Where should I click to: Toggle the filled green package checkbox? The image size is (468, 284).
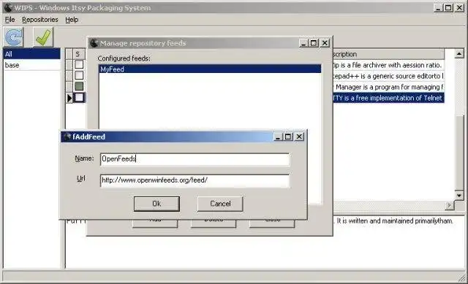coord(79,86)
